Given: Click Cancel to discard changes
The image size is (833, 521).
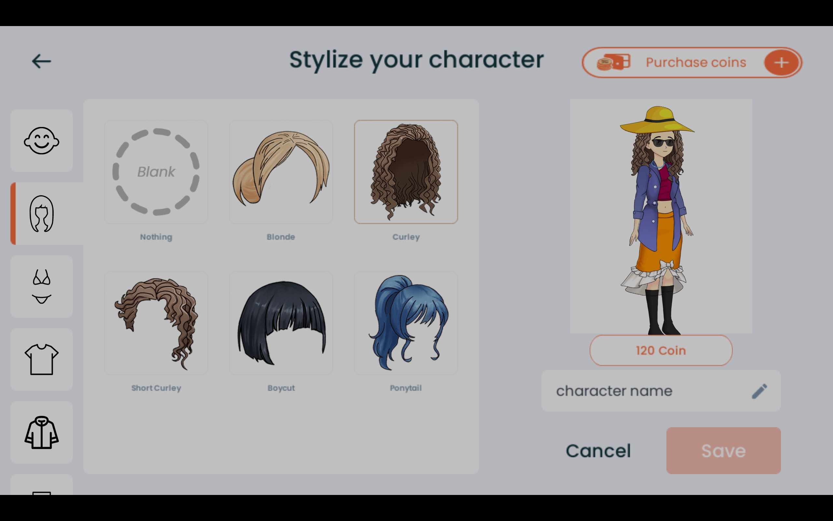Looking at the screenshot, I should 598,450.
